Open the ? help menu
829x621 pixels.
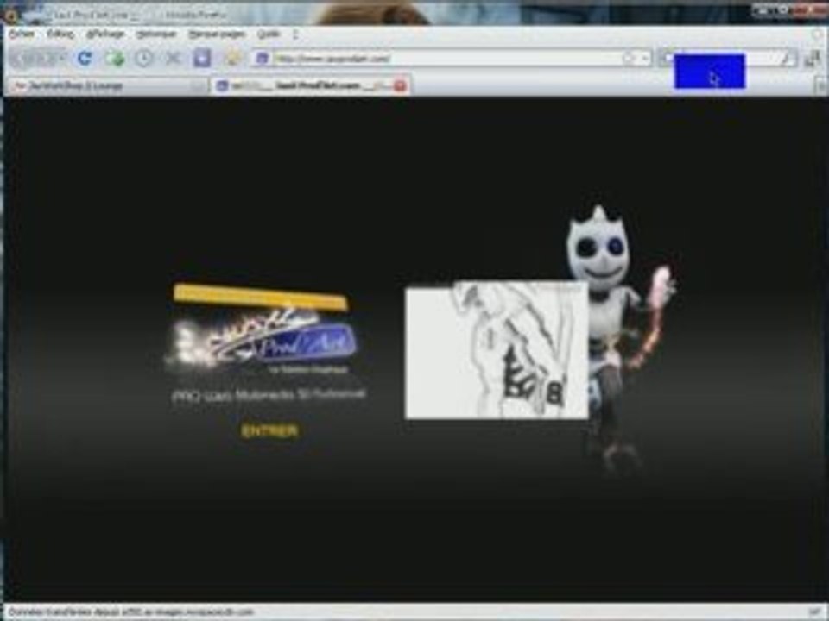coord(295,34)
